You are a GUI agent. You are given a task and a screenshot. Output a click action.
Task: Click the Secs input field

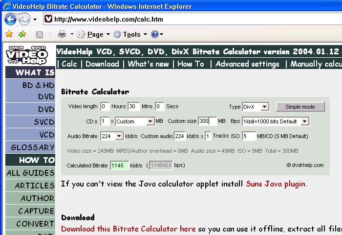(x=159, y=106)
